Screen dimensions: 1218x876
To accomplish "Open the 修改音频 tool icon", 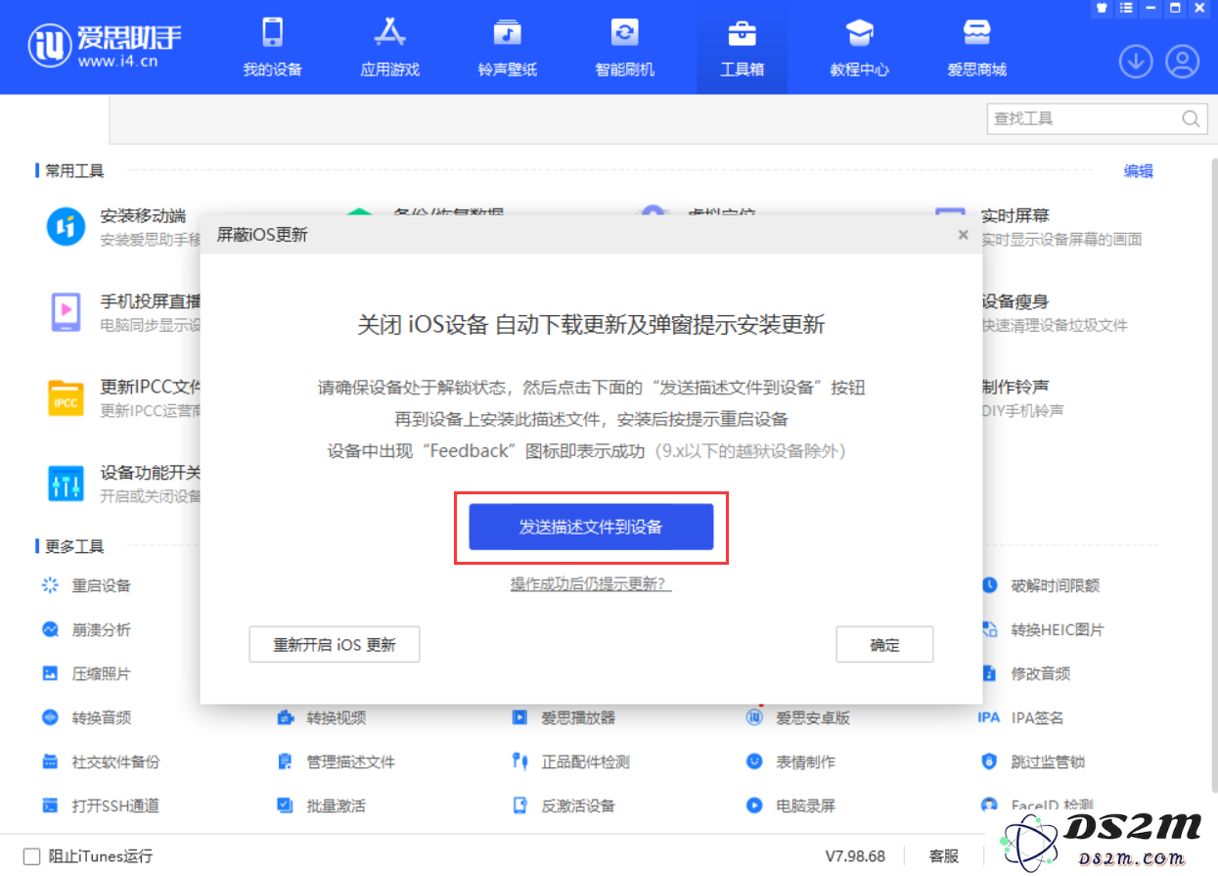I will [x=989, y=673].
